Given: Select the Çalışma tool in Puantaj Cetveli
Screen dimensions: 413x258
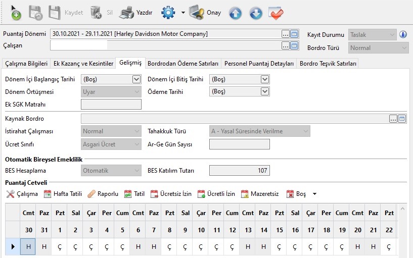Looking at the screenshot, I should tap(22, 194).
